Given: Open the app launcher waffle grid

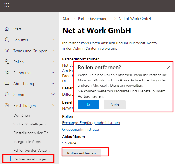Looking at the screenshot, I should [x=7, y=5].
